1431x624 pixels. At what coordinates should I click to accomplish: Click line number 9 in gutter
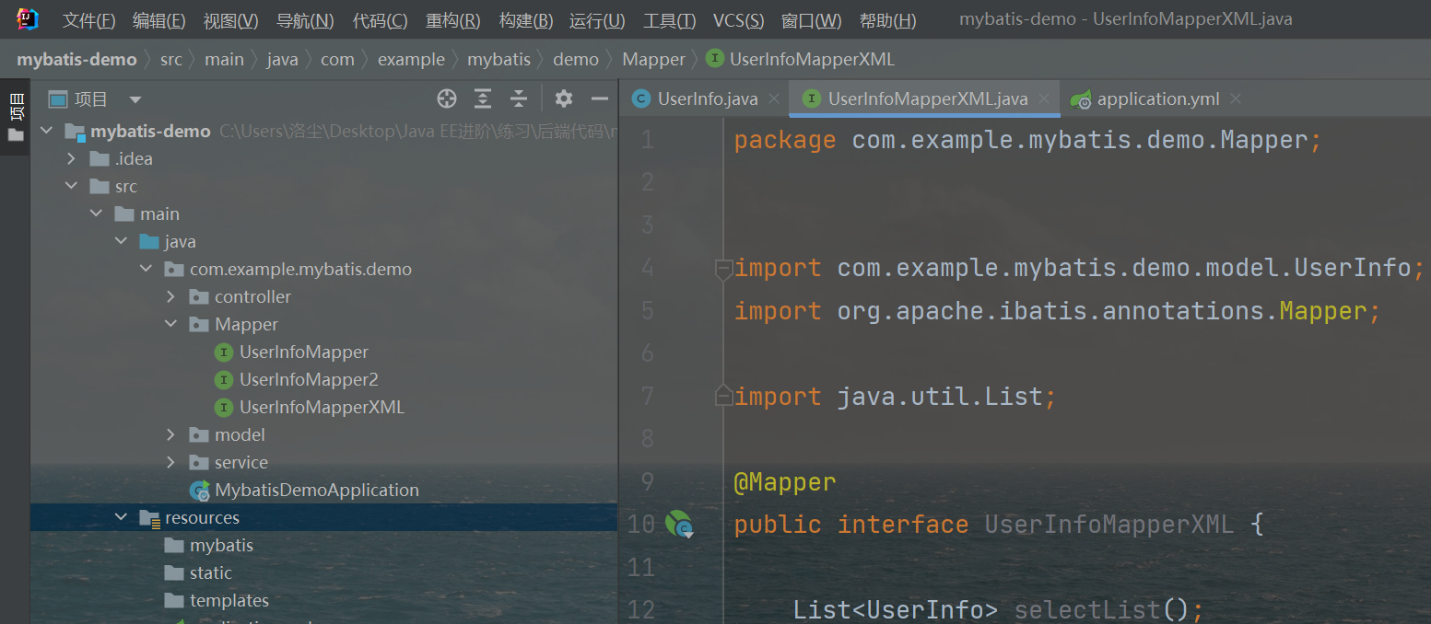[x=646, y=481]
